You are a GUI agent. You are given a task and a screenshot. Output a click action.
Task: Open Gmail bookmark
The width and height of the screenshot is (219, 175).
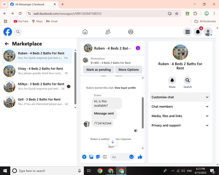click(52, 21)
